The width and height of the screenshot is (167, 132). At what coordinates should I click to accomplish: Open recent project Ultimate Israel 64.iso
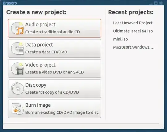coord(133,31)
